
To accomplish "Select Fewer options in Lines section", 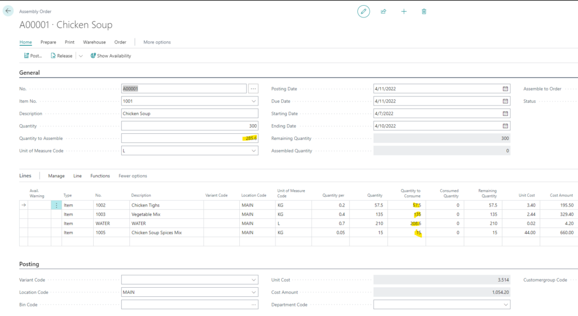I will pyautogui.click(x=133, y=176).
